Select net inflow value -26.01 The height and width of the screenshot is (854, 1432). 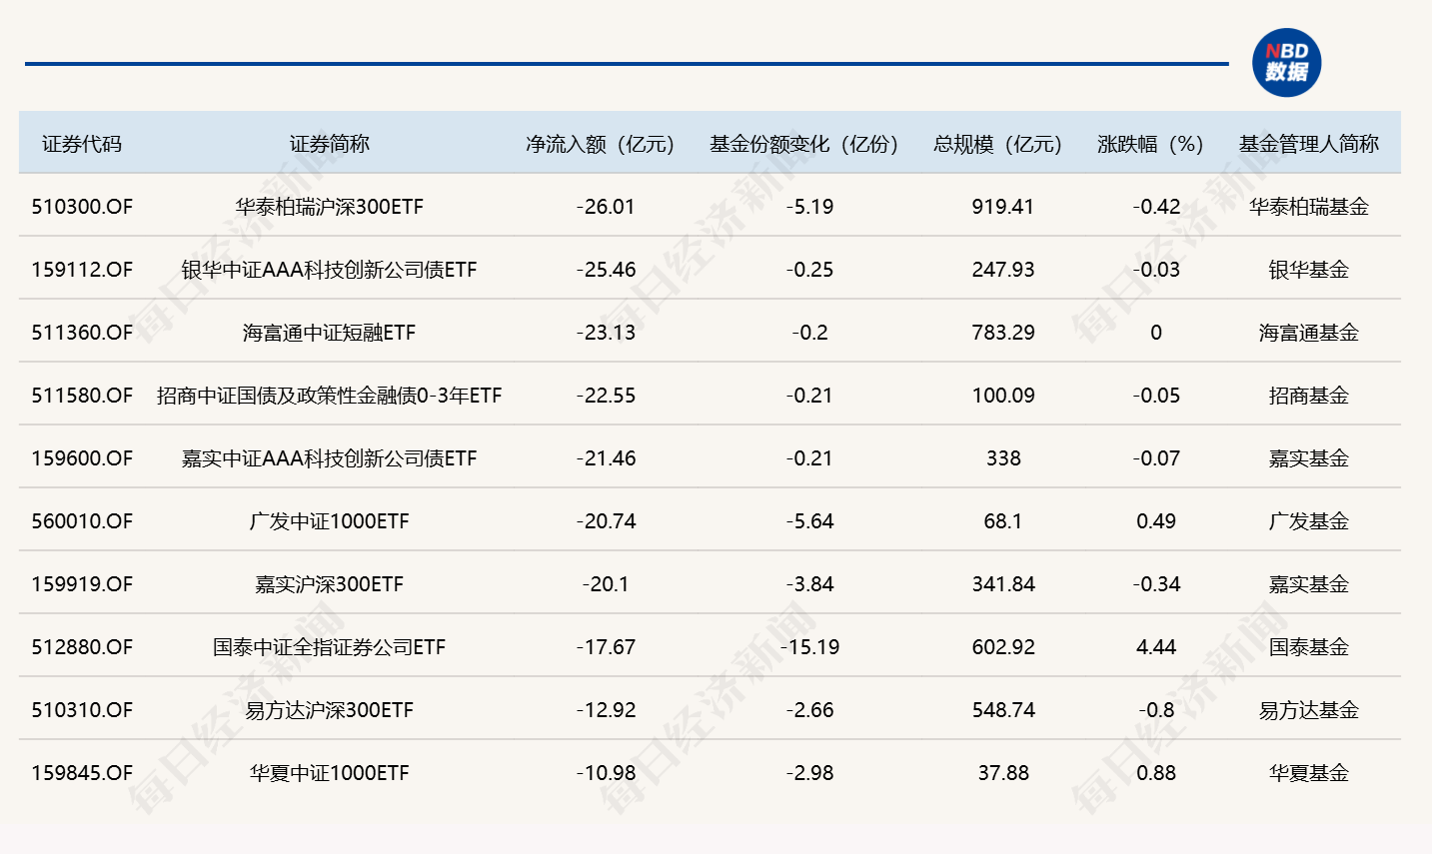point(606,207)
